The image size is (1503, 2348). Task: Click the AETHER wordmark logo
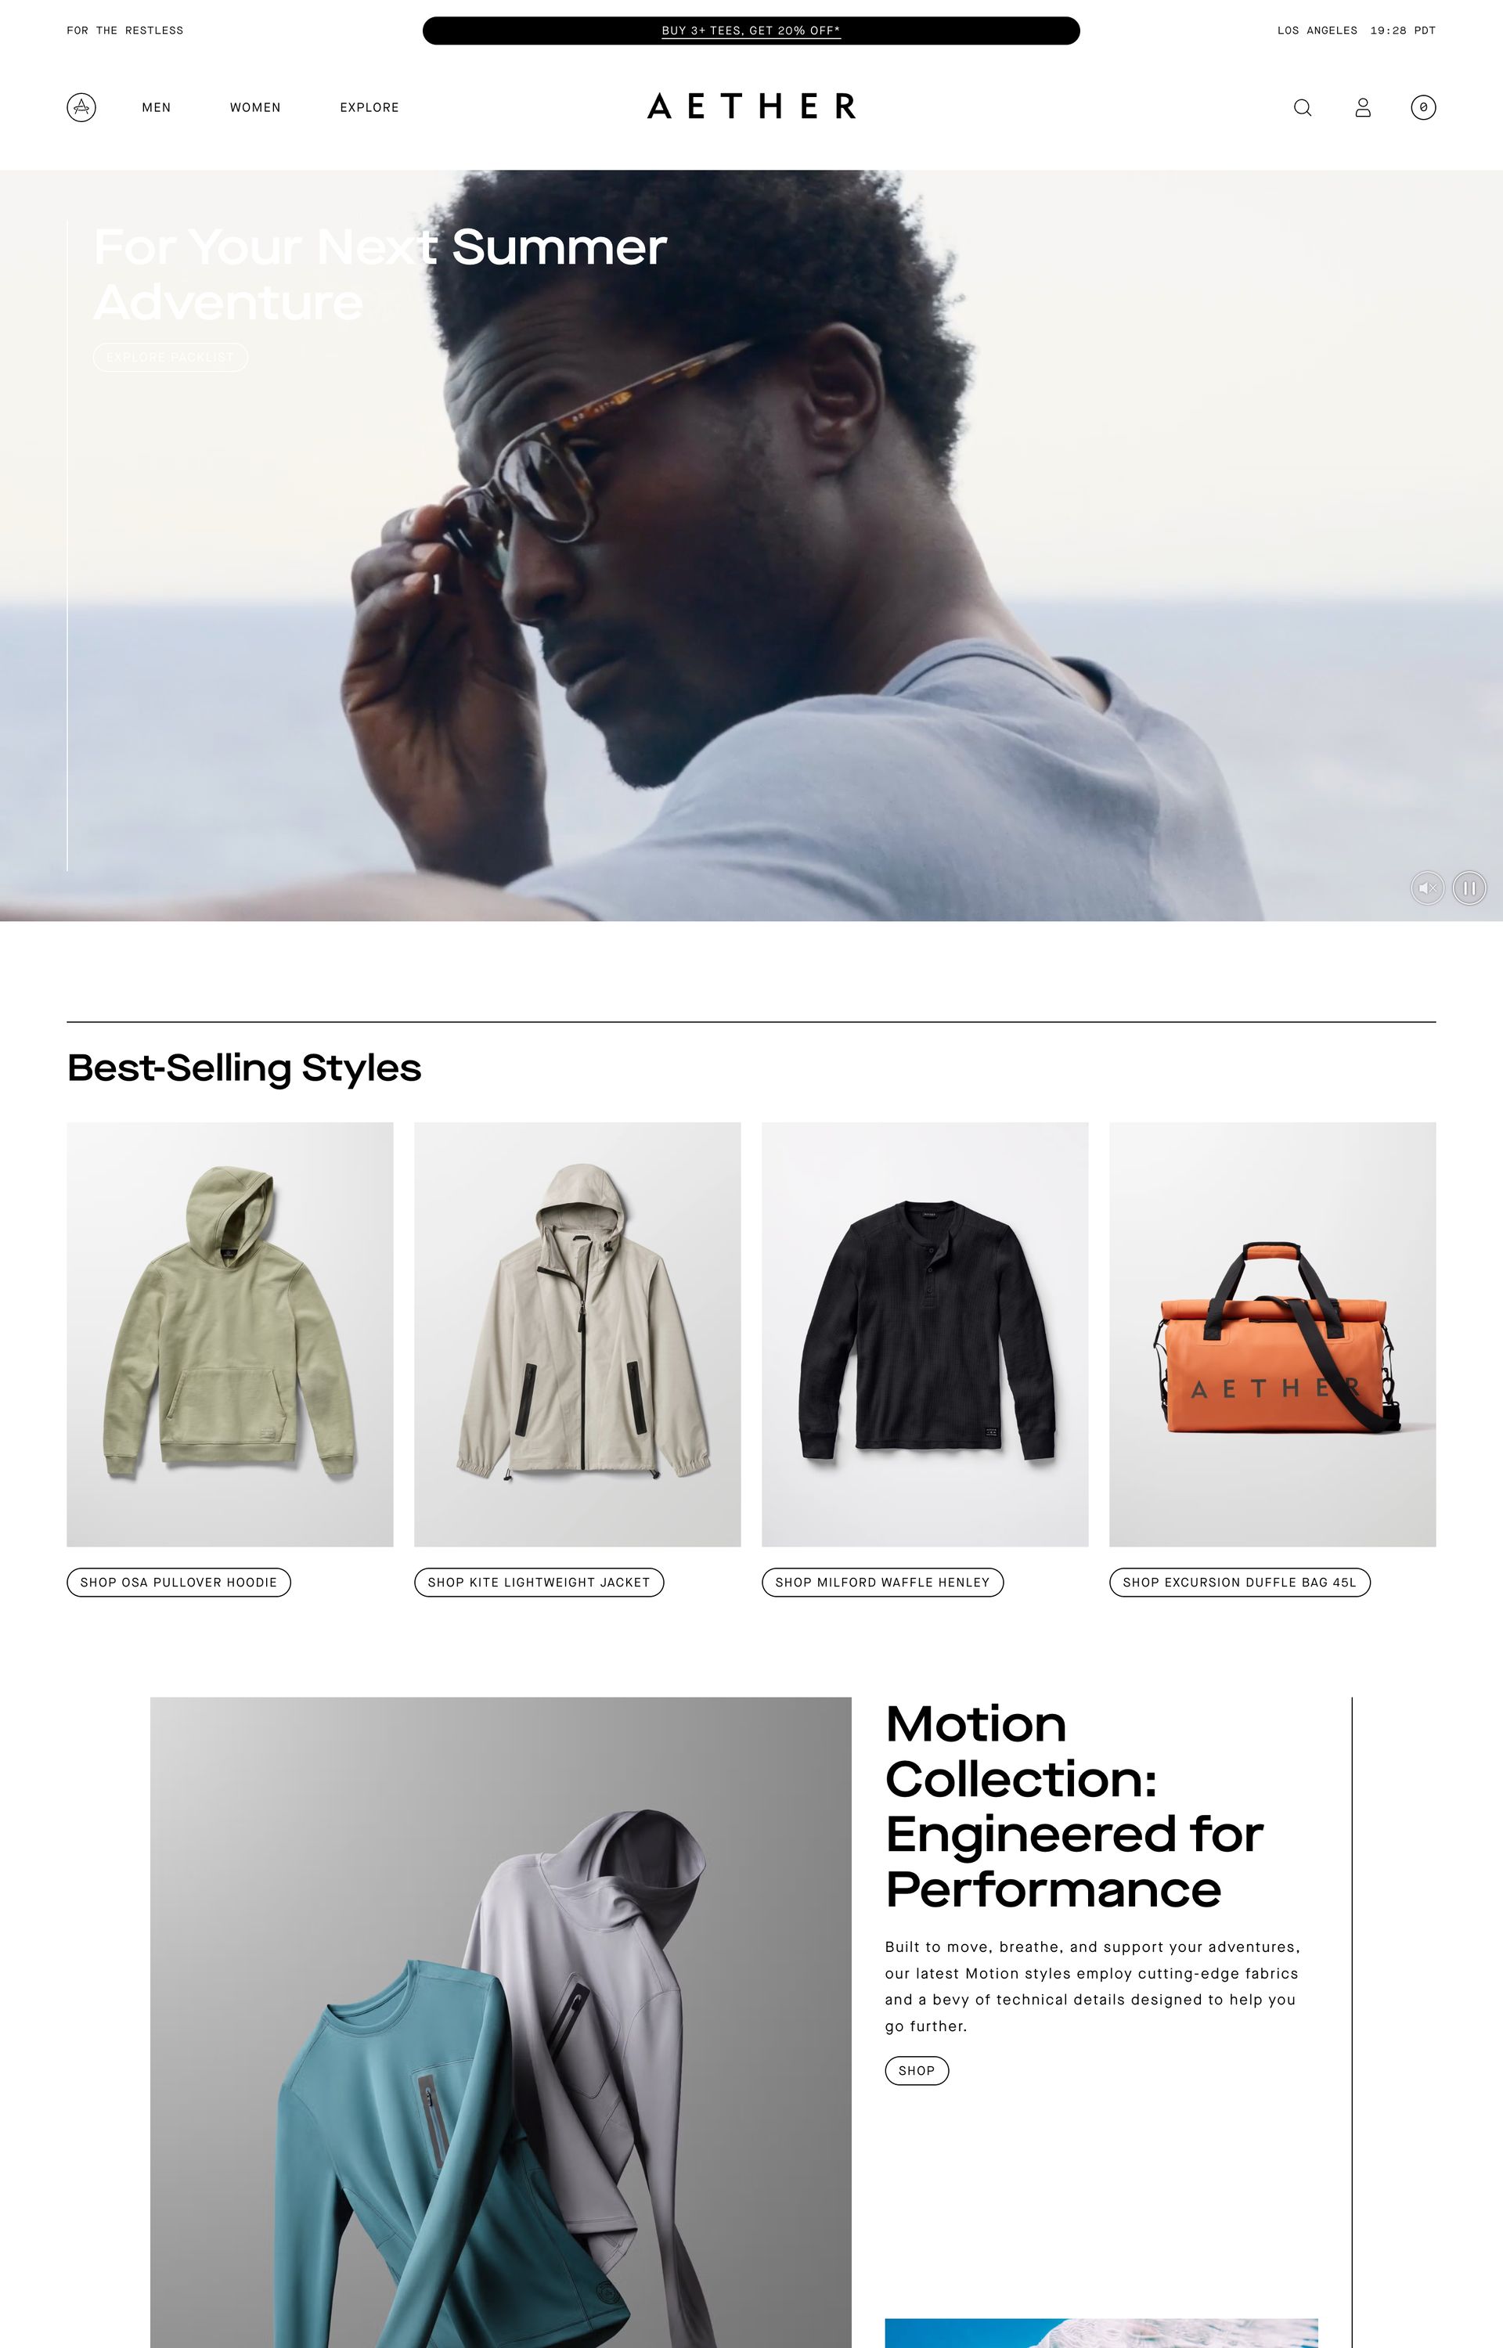click(x=751, y=106)
